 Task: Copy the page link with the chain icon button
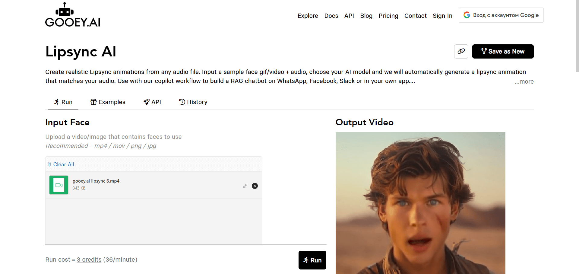pos(461,51)
